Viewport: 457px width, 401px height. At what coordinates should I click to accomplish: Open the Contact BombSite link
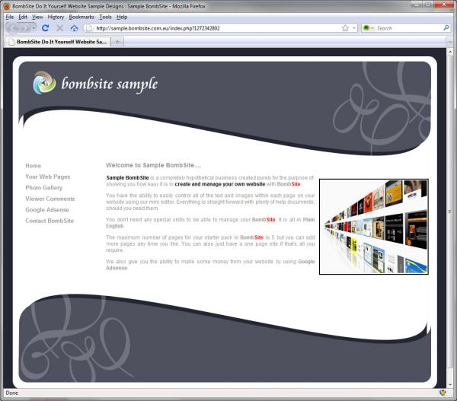(50, 221)
